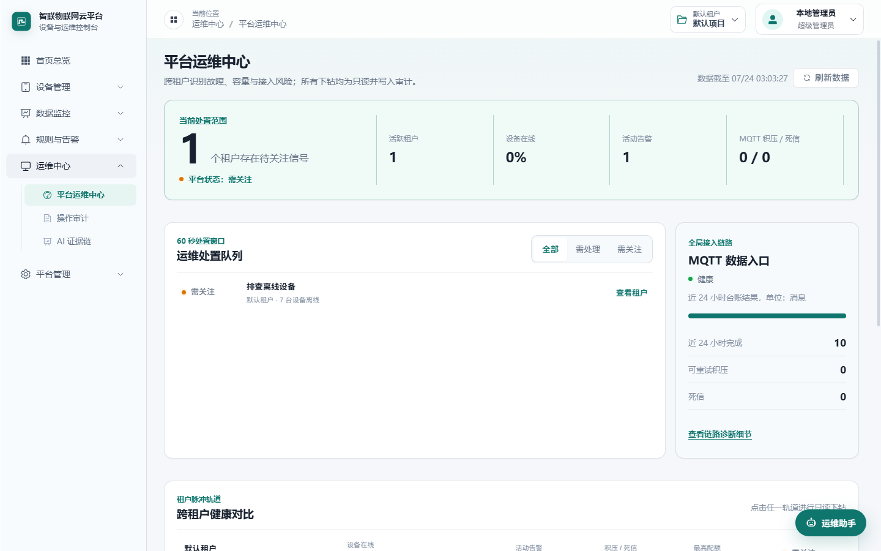Launch the 运维助手 floating button
The image size is (881, 551).
(831, 523)
